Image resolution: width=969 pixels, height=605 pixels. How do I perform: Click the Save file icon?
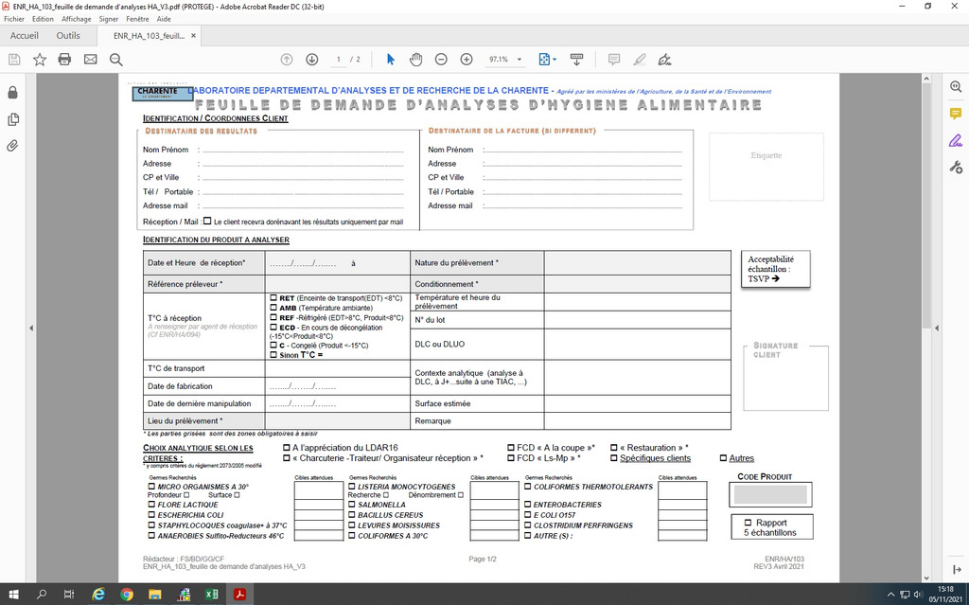14,60
